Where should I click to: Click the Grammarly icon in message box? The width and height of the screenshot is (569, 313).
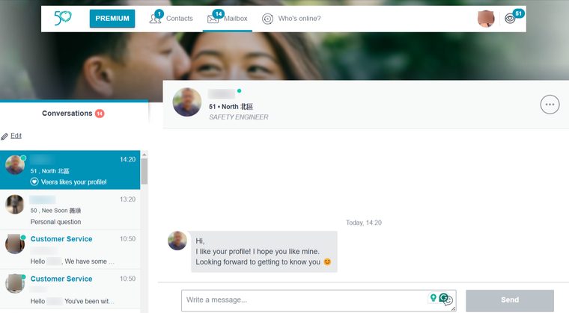point(443,297)
